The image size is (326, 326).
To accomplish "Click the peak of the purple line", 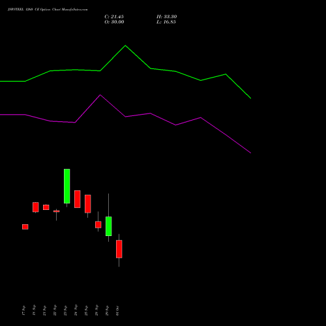I will click(100, 95).
